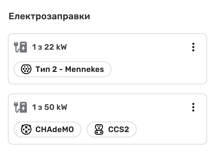Click the Type 2 Mennekes connector icon
Image resolution: width=215 pixels, height=153 pixels.
coord(26,69)
